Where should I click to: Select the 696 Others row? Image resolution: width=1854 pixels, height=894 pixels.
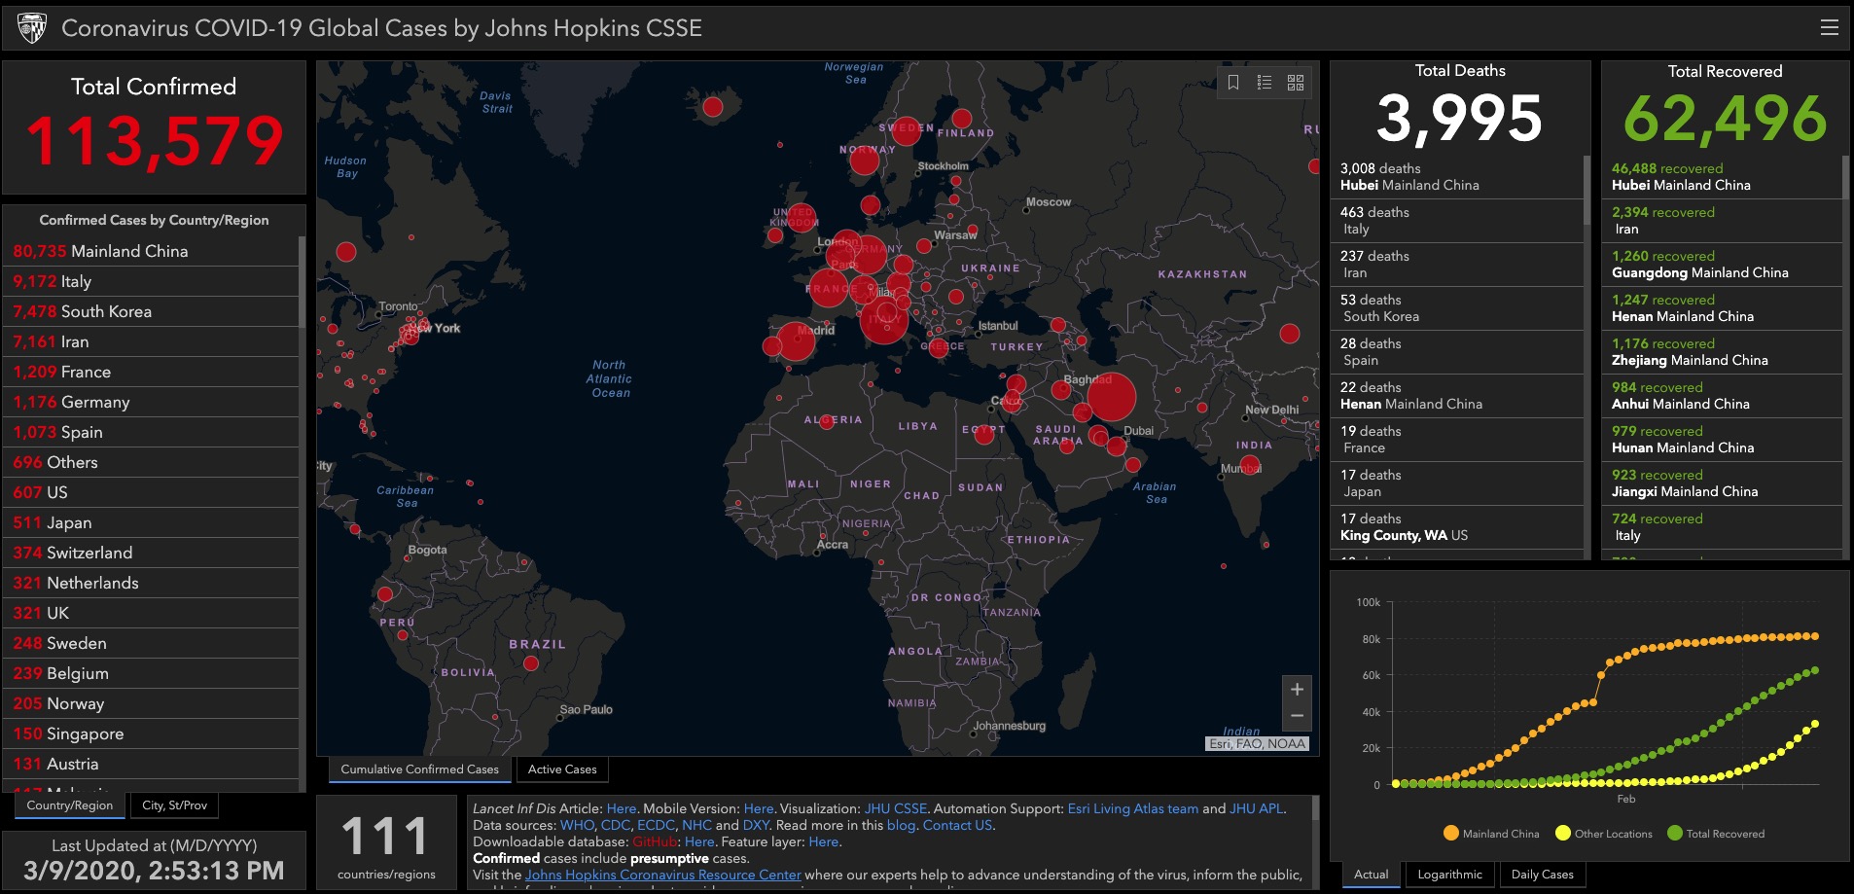[x=151, y=462]
